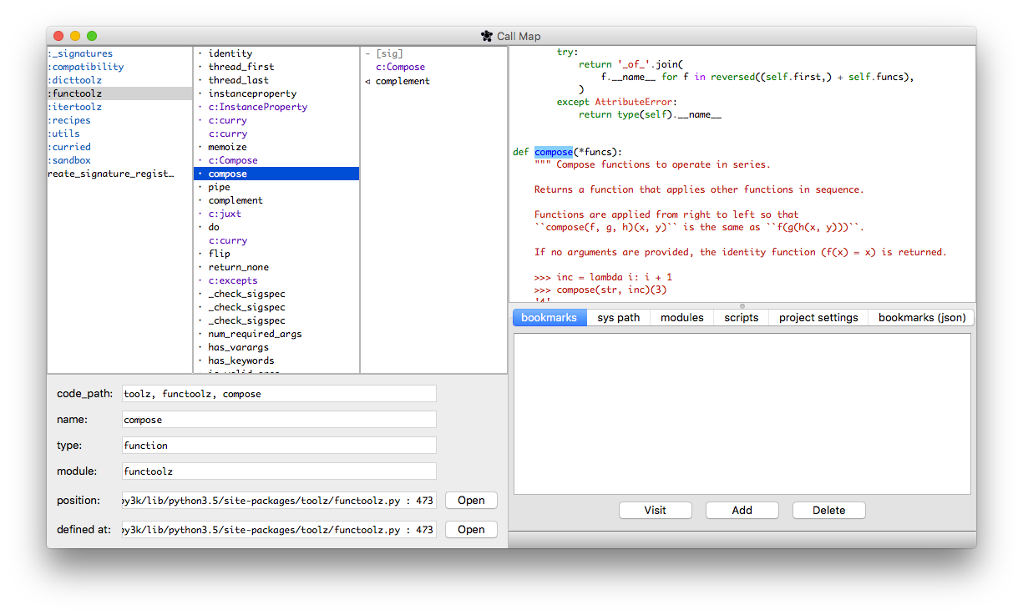
Task: Open the file in the defined at row
Action: 471,529
